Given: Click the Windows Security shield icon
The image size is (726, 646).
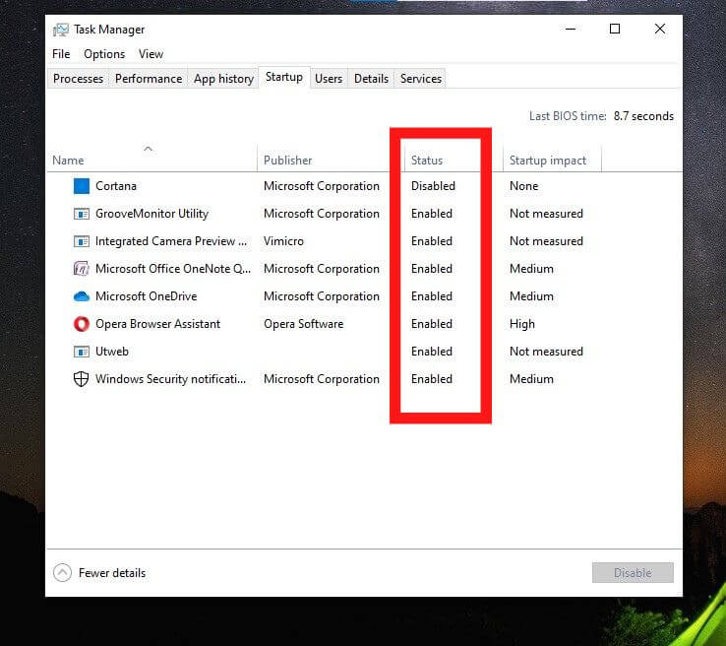Looking at the screenshot, I should pos(81,379).
